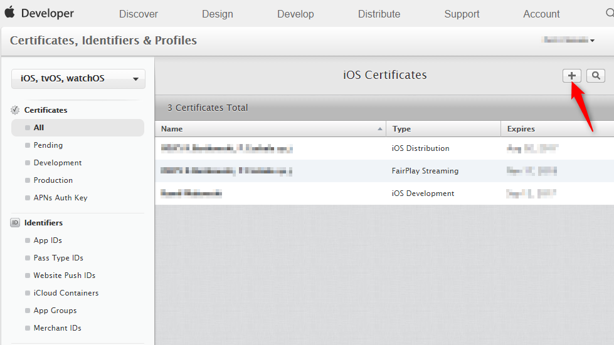Click the 'iOS Certificates' heading

(x=385, y=75)
